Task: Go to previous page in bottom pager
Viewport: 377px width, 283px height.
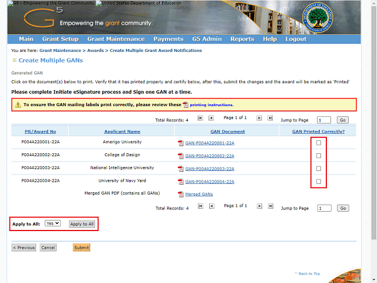Action: [x=211, y=206]
